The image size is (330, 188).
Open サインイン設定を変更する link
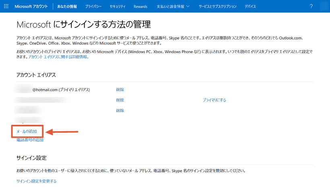click(36, 181)
